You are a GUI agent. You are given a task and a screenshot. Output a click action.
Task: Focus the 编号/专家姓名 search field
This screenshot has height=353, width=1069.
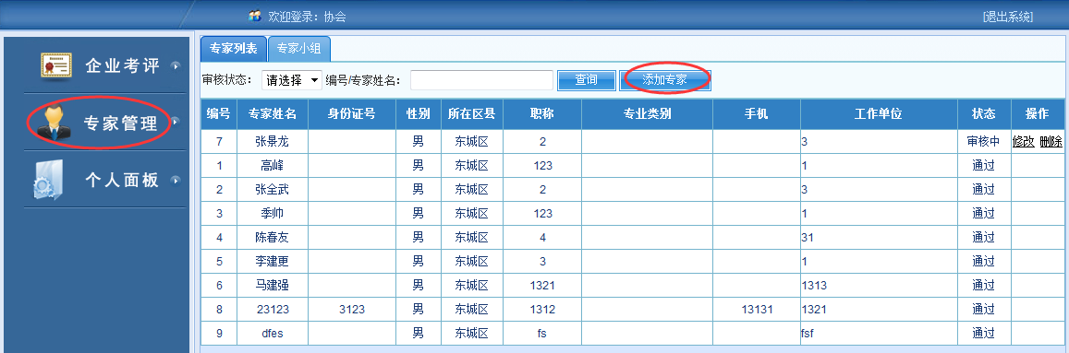(x=481, y=80)
